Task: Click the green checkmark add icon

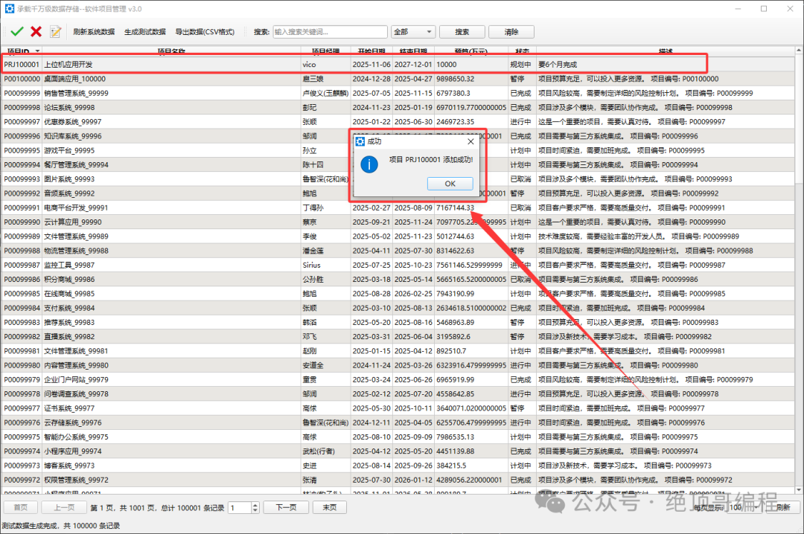Action: 17,32
